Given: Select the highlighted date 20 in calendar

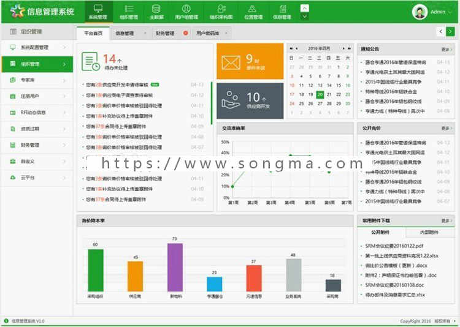Looking at the screenshot, I should (320, 94).
